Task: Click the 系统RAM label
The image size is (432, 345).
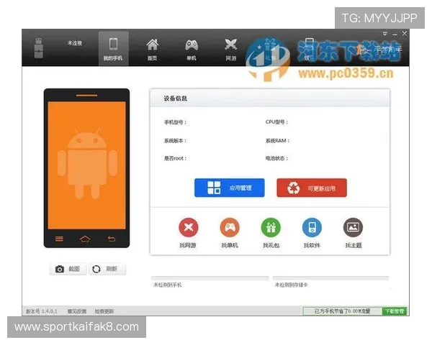Action: pos(277,141)
